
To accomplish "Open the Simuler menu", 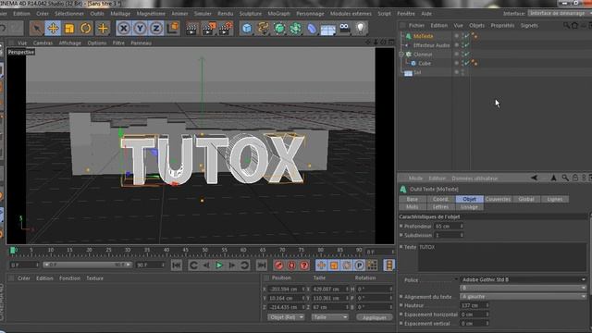I will point(203,14).
